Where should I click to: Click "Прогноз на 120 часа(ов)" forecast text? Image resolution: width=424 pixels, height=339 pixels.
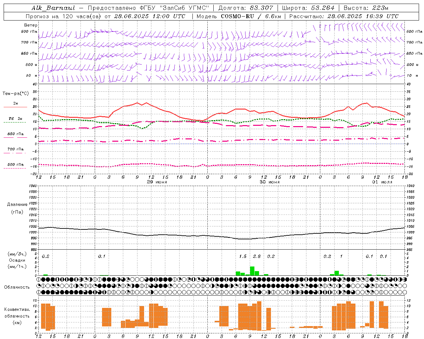(64, 16)
